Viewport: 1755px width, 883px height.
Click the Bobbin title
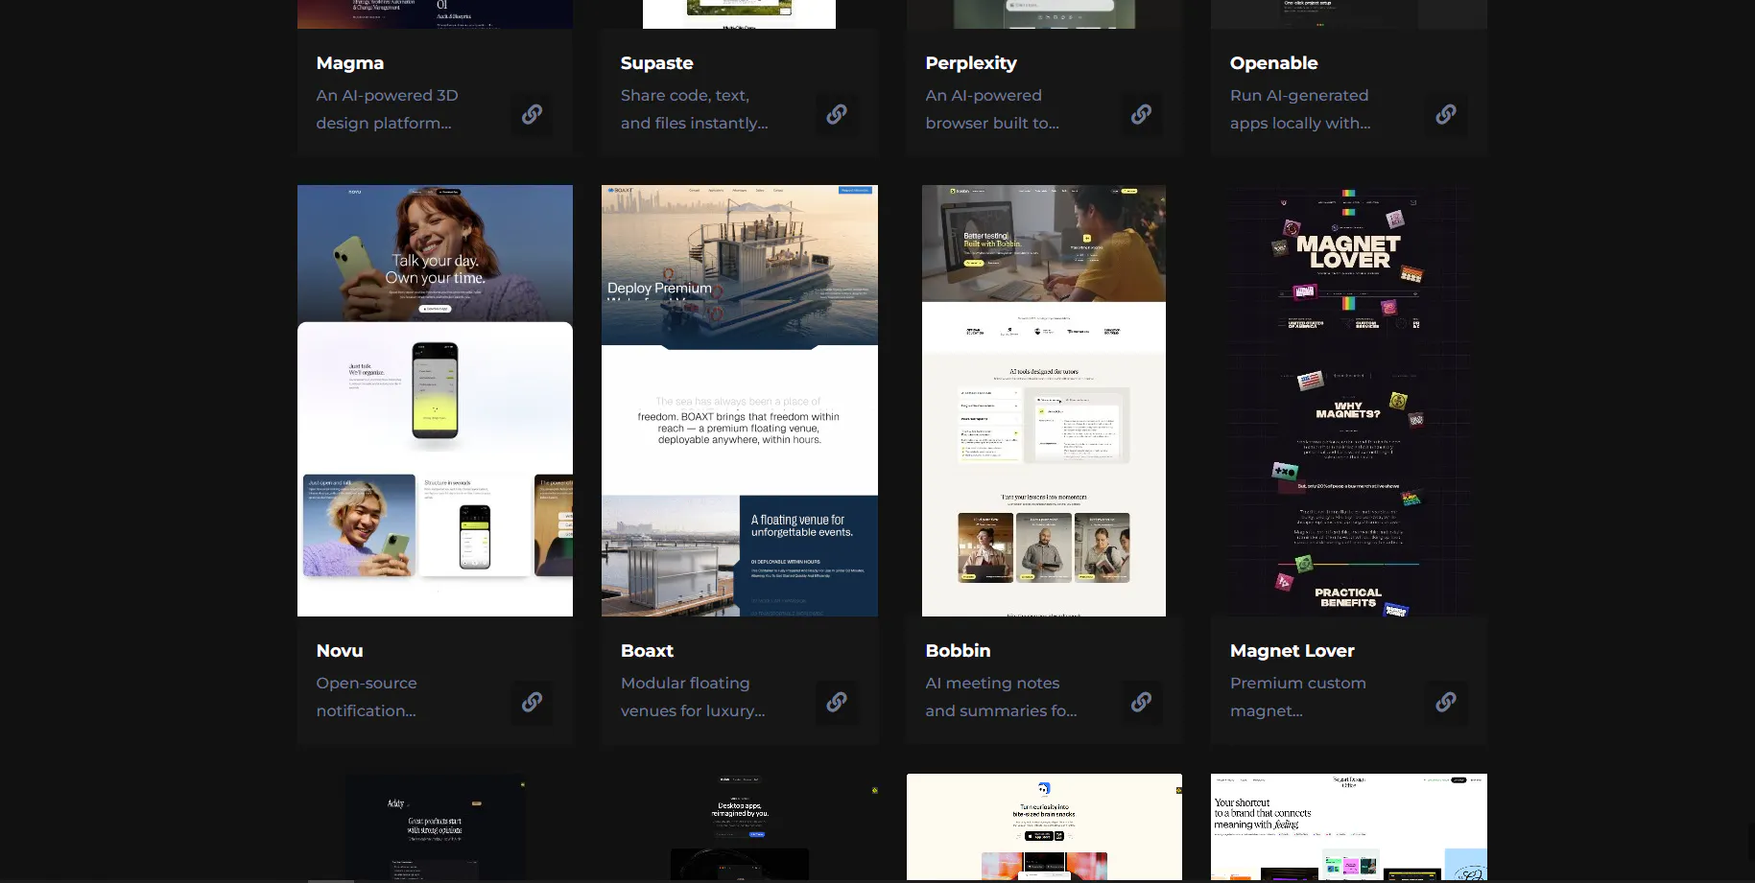point(958,651)
